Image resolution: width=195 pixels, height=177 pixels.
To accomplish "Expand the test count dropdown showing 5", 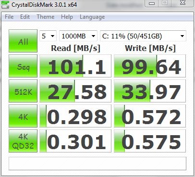I will coord(48,36).
